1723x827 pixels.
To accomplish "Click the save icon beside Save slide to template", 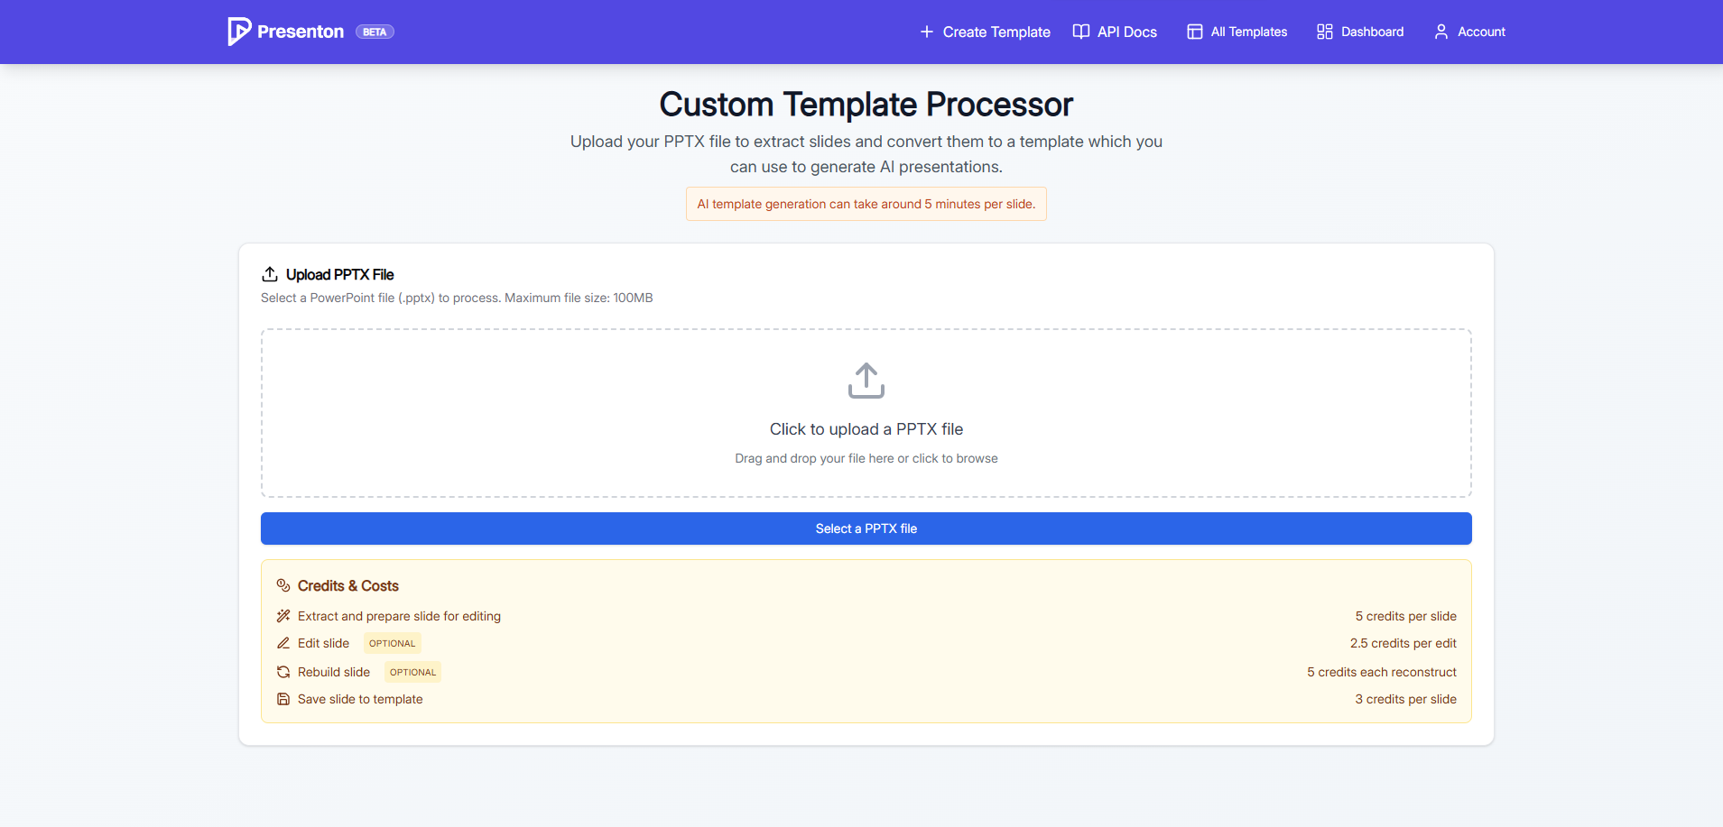I will (283, 699).
